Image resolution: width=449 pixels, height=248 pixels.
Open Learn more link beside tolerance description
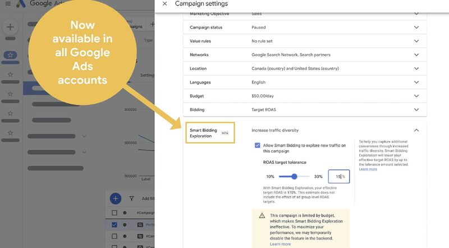[368, 169]
